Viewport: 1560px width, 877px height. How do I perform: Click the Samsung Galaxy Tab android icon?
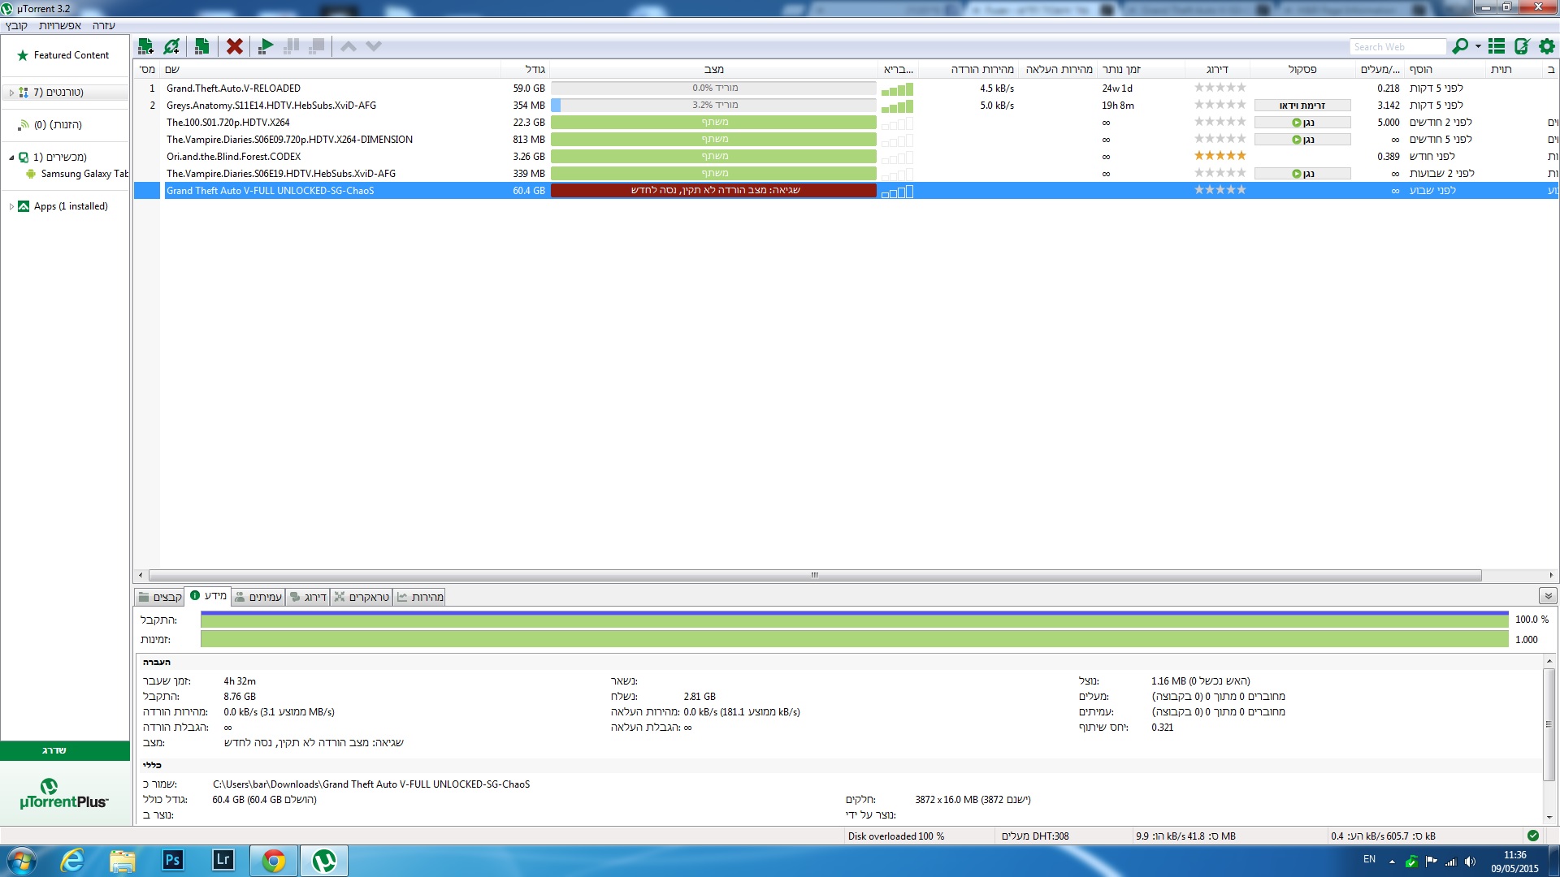coord(31,174)
